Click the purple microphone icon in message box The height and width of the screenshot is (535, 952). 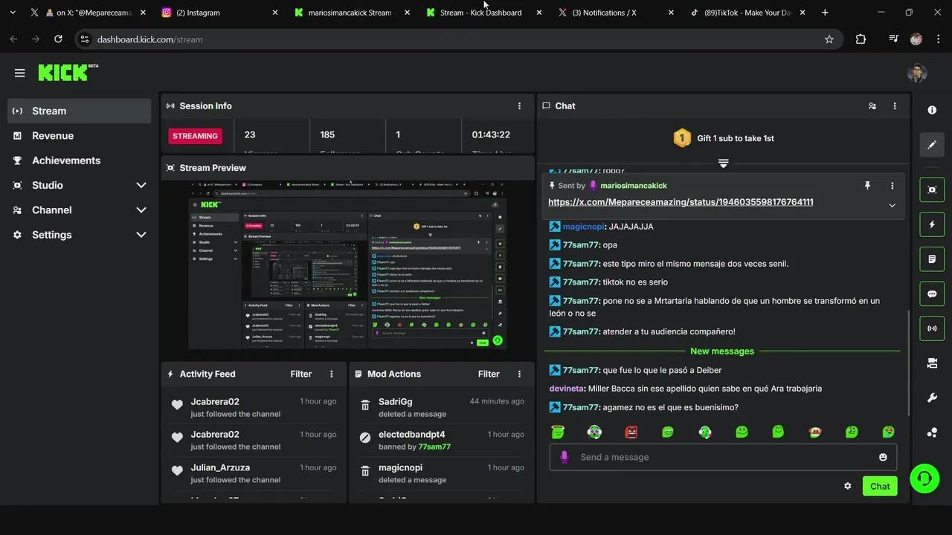click(564, 457)
